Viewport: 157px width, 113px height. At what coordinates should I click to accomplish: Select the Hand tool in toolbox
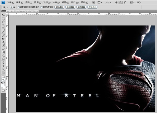click(3, 76)
